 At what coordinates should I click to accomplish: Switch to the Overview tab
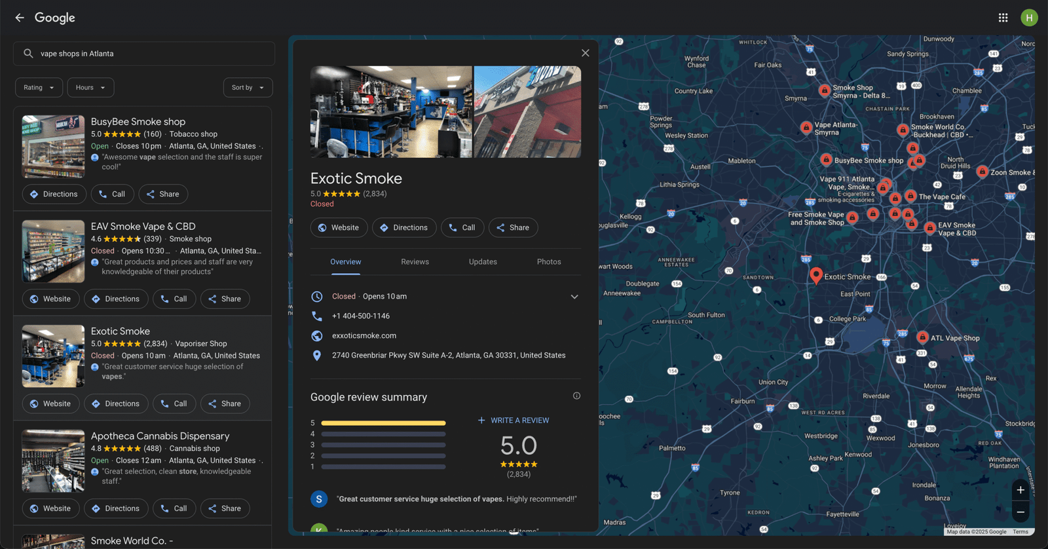(346, 262)
